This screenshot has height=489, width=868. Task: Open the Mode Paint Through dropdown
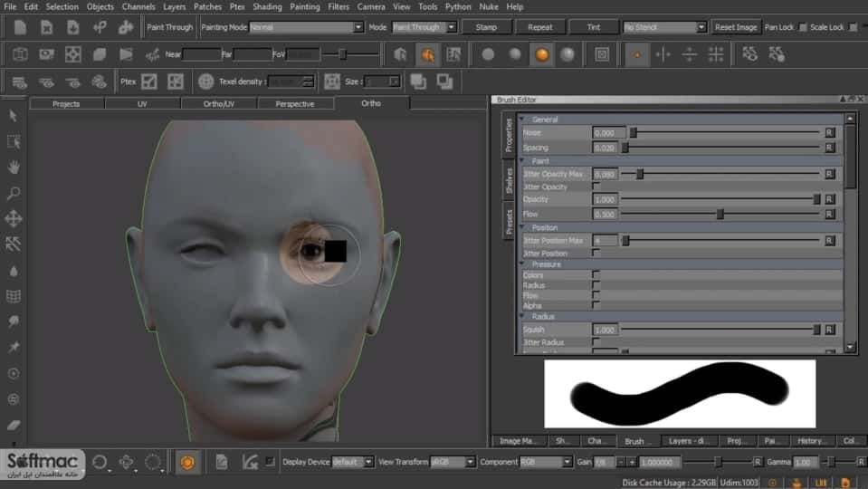[424, 27]
